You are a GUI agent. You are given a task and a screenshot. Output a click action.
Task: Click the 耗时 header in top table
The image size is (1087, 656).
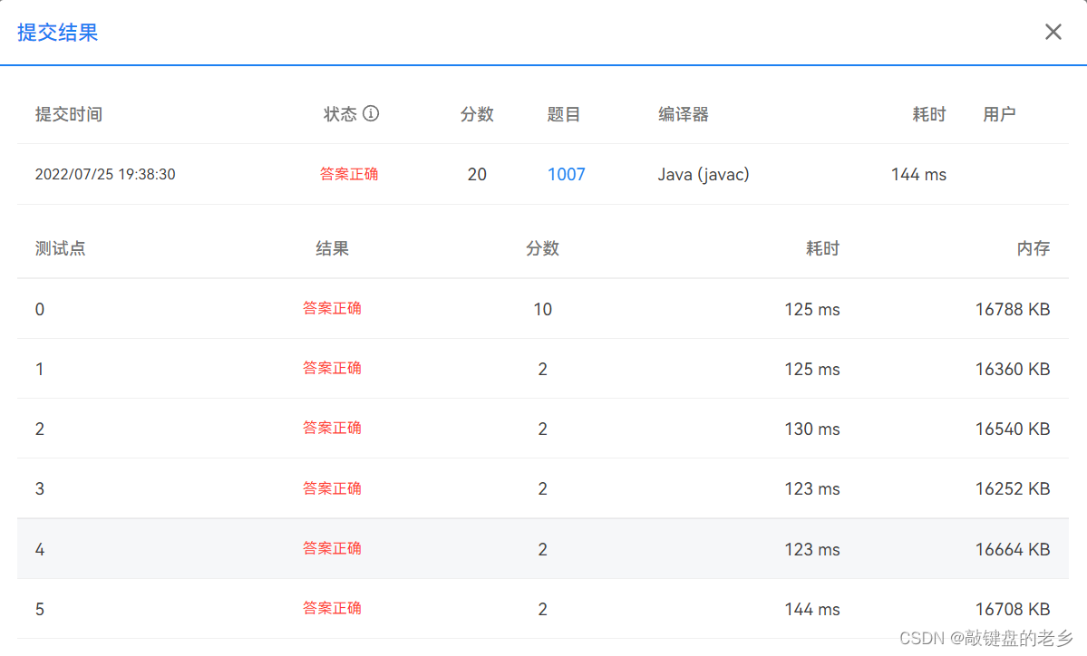click(928, 114)
